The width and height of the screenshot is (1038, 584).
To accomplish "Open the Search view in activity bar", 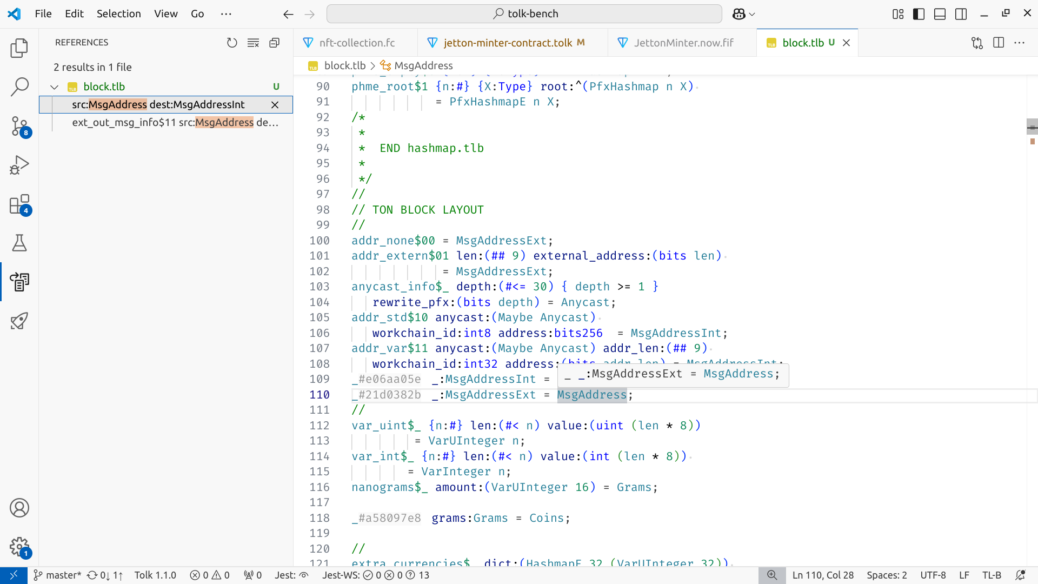I will tap(19, 87).
